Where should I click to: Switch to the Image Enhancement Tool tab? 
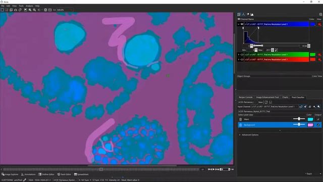(x=267, y=97)
